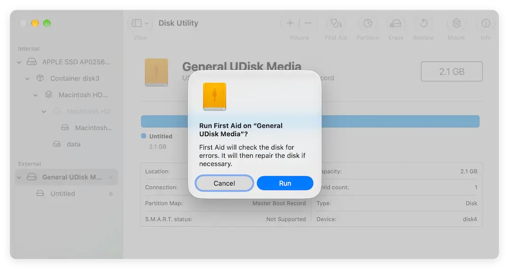Screen dimensions: 509x269
Task: Click the Type value Disk
Action: click(471, 203)
